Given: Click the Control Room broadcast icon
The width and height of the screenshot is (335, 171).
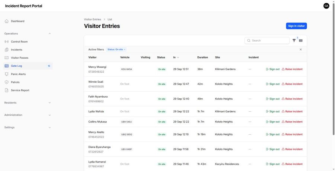Looking at the screenshot, I should 7,42.
